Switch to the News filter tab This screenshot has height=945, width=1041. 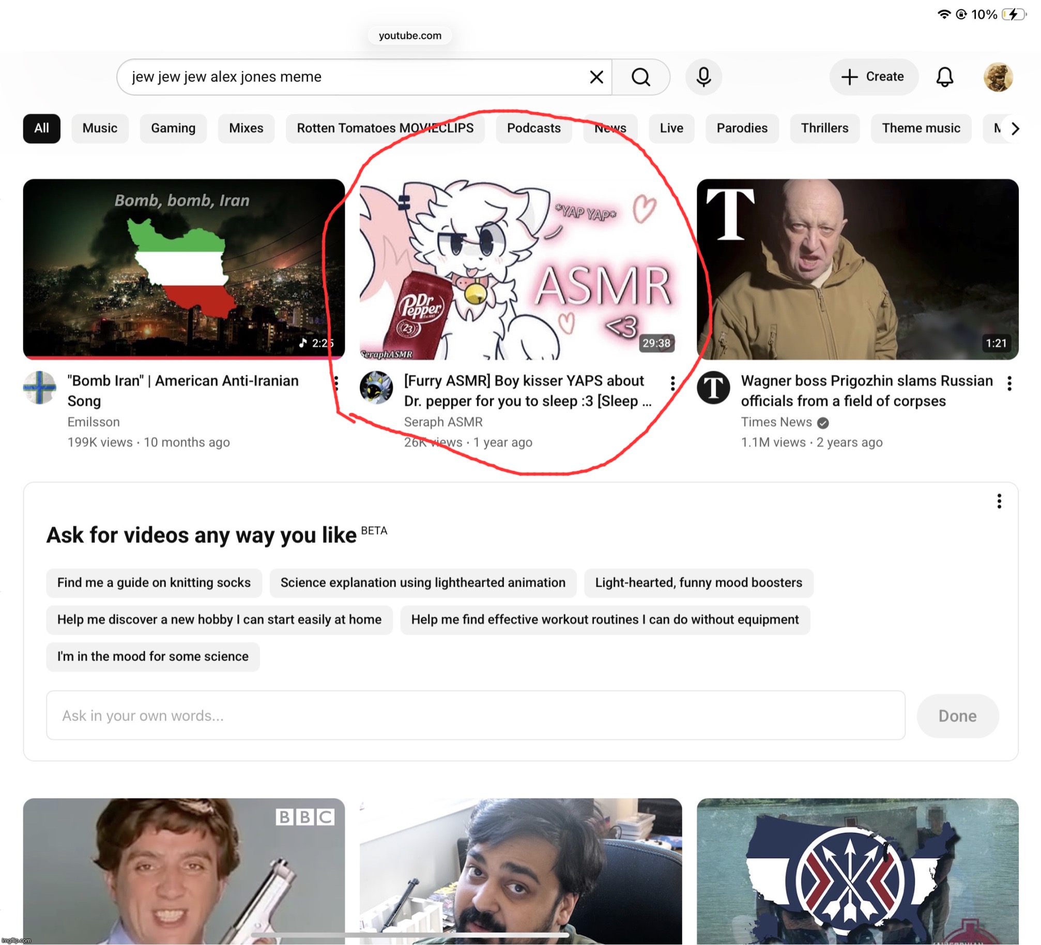click(x=610, y=128)
